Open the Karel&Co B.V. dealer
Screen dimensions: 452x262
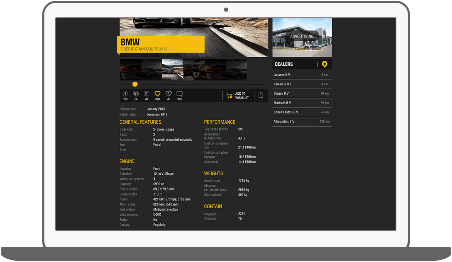coord(302,84)
